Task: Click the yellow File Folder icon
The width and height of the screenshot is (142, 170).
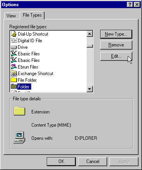Action: pyautogui.click(x=14, y=80)
